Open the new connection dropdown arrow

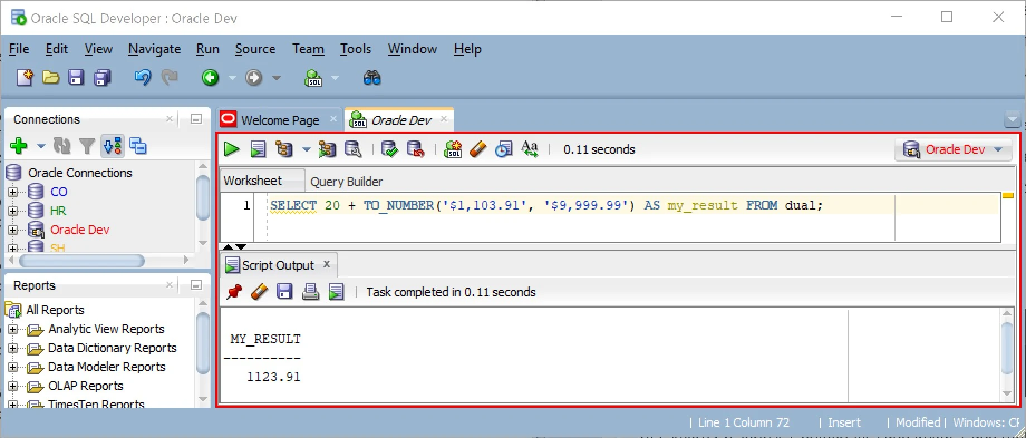pyautogui.click(x=41, y=147)
